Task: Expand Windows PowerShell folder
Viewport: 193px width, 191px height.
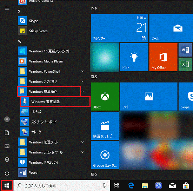Action: pos(82,71)
